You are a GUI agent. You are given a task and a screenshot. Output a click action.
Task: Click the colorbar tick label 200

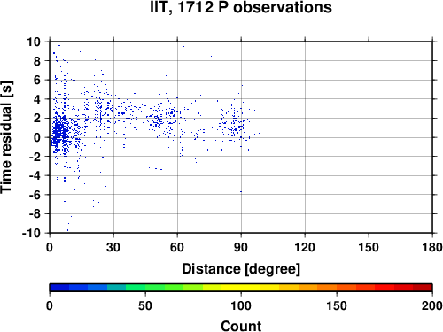[432, 305]
